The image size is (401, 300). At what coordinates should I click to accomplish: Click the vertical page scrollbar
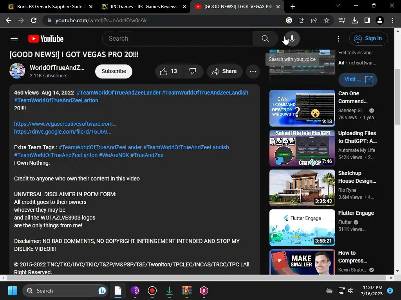pyautogui.click(x=397, y=97)
